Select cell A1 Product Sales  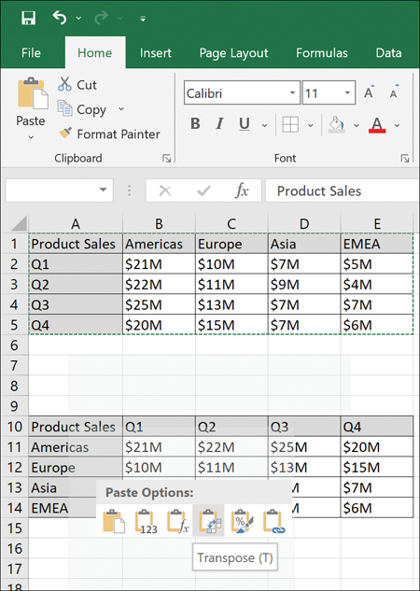tap(76, 244)
